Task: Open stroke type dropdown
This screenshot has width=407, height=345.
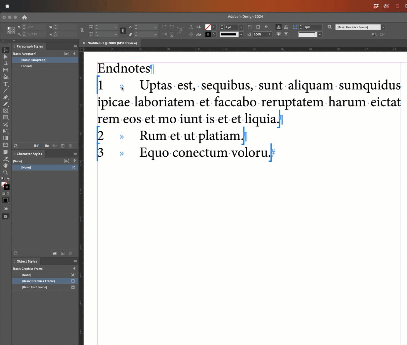Action: click(x=241, y=34)
